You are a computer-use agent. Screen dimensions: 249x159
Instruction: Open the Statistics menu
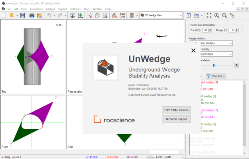pos(75,9)
